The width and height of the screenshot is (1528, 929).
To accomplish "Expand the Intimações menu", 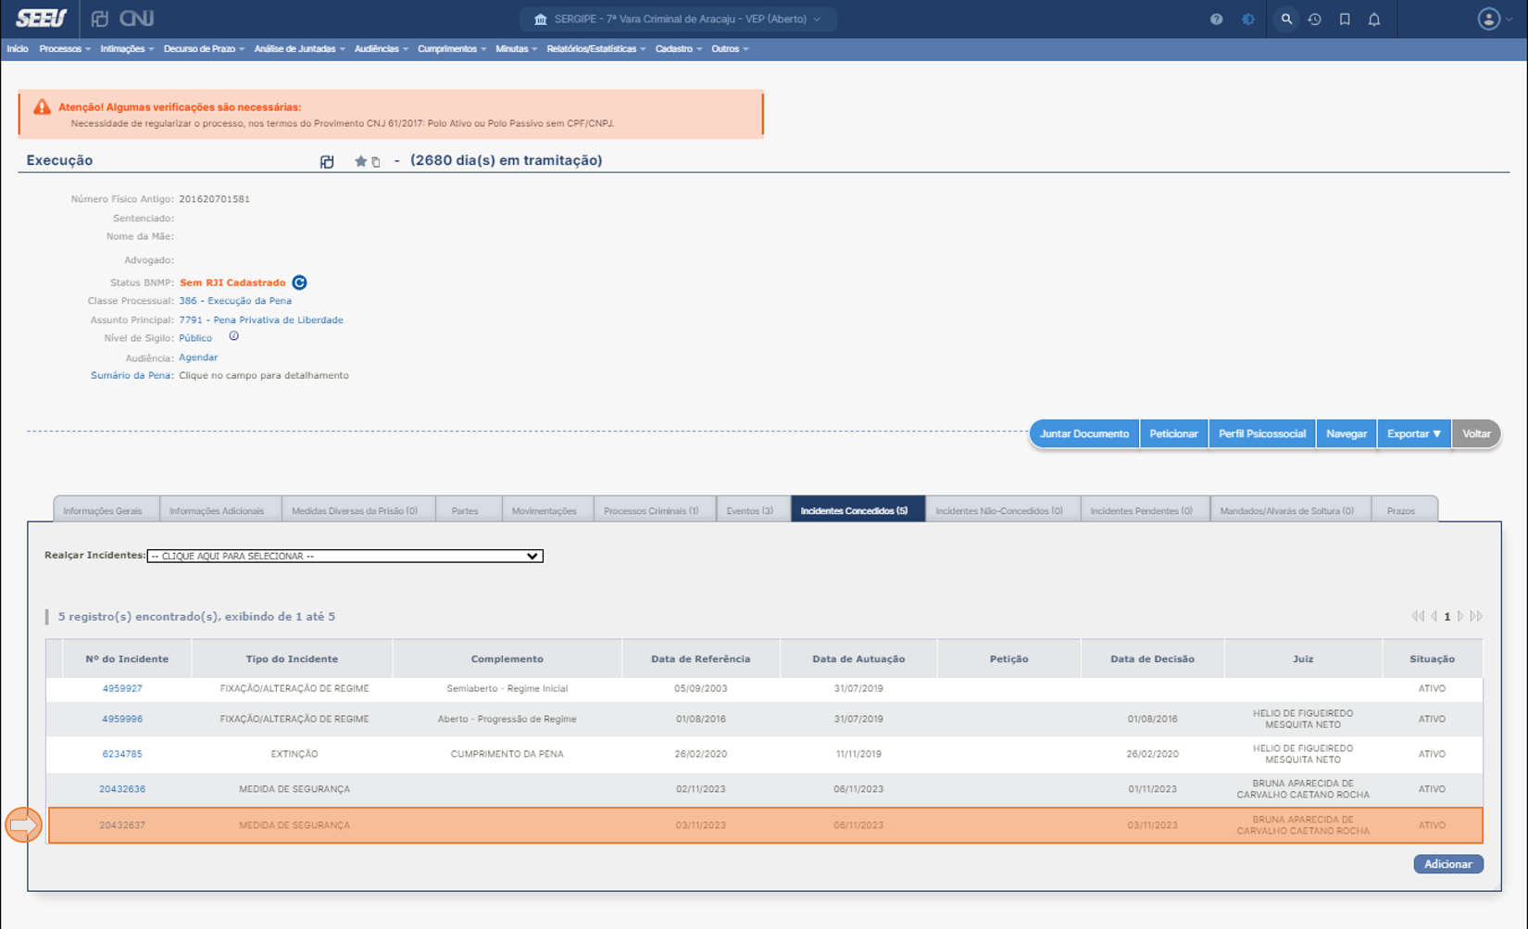I will pos(127,49).
